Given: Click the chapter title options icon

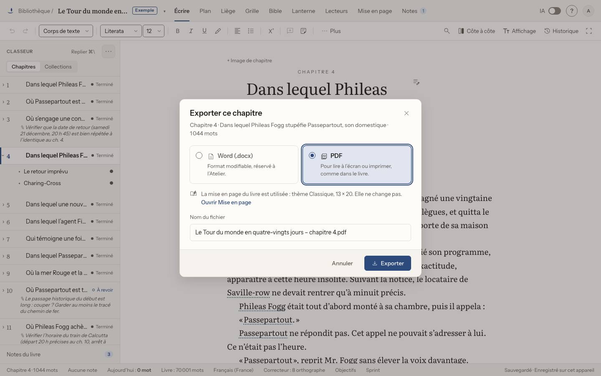Looking at the screenshot, I should 416,82.
